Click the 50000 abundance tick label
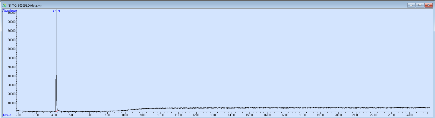The width and height of the screenshot is (435, 118). (12, 67)
